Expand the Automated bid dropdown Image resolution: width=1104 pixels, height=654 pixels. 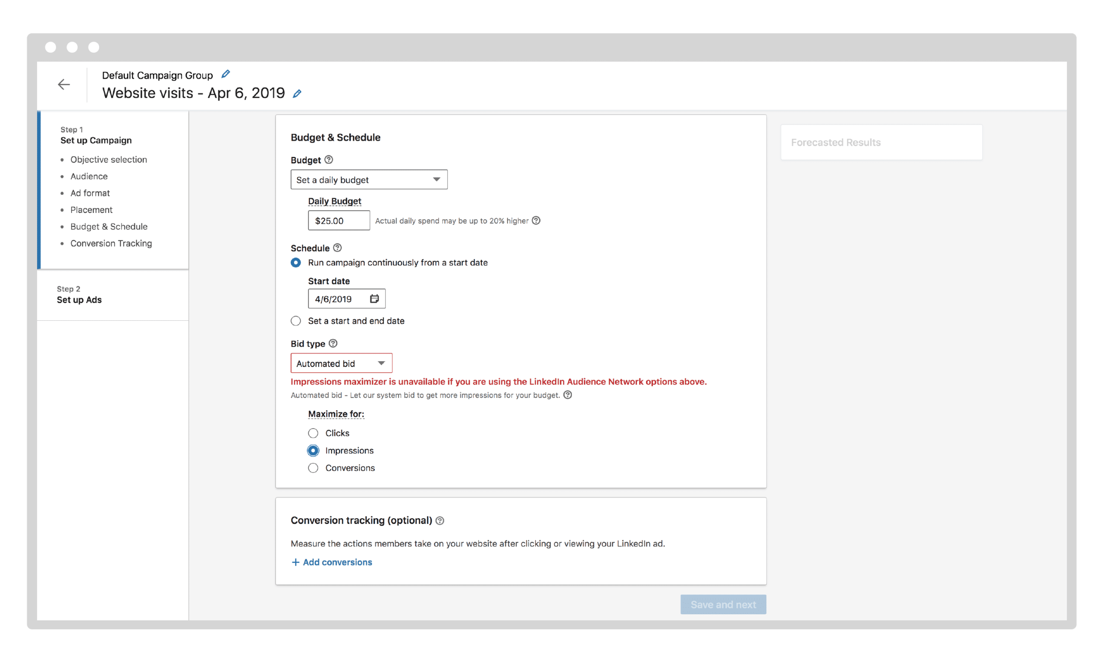click(341, 363)
